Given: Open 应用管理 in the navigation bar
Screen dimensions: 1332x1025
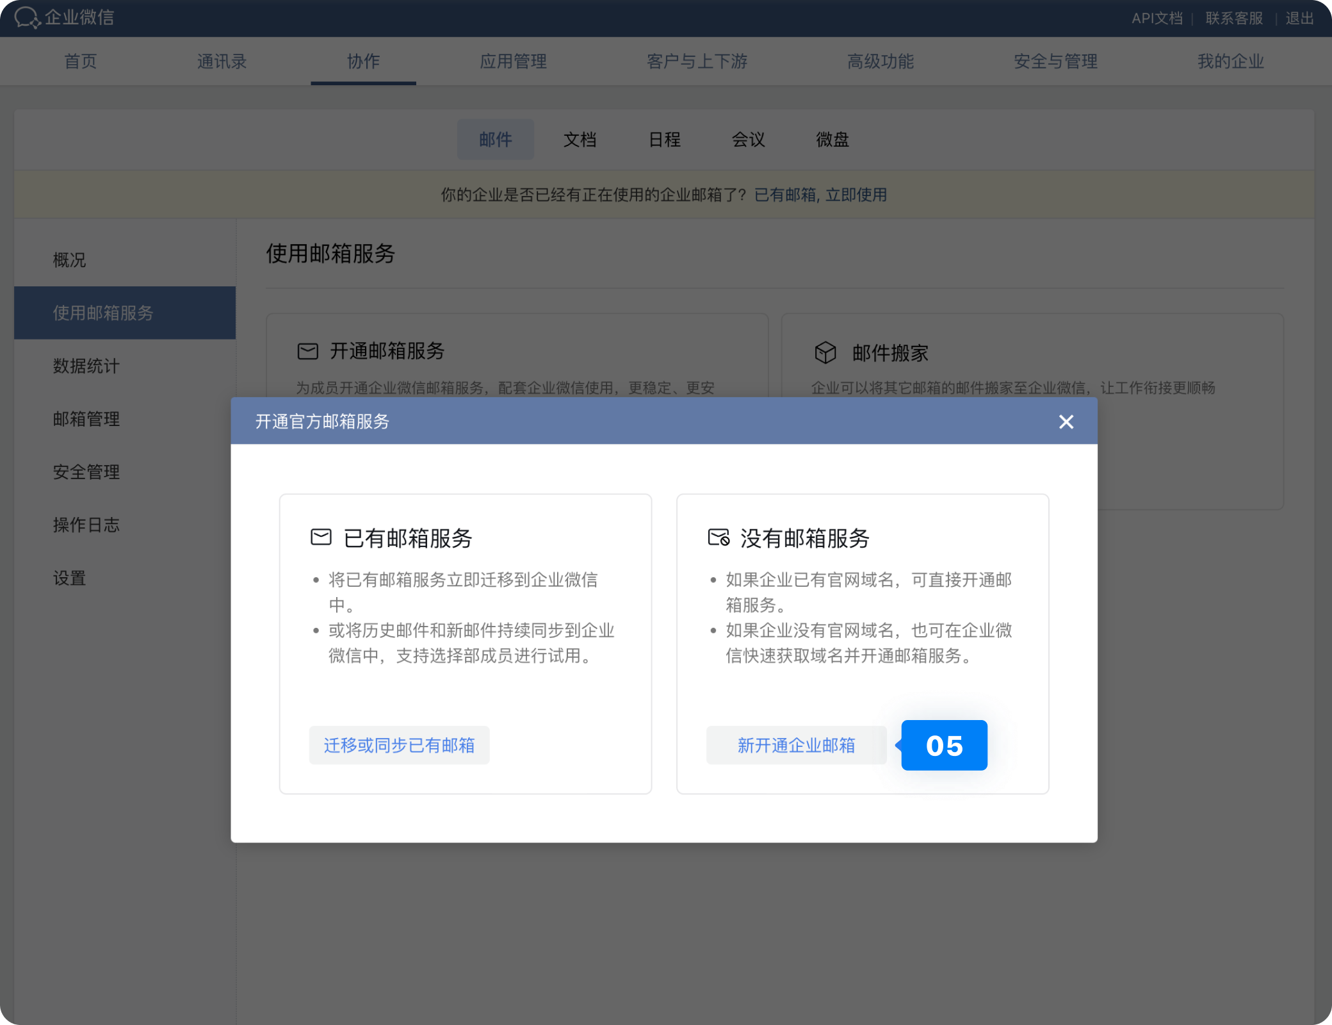Looking at the screenshot, I should coord(513,61).
